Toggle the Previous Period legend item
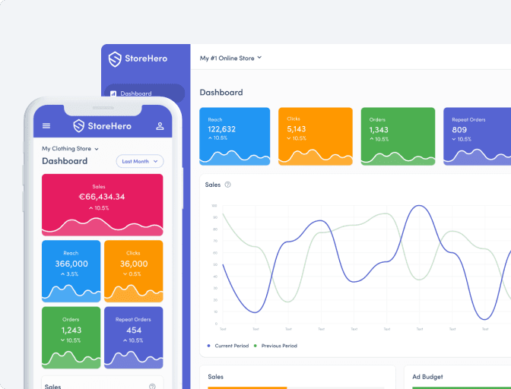 click(x=275, y=346)
